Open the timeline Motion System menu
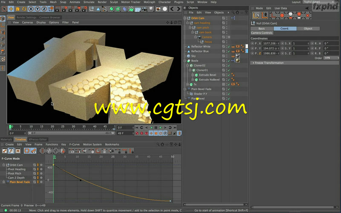This screenshot has width=341, height=213. [92, 144]
